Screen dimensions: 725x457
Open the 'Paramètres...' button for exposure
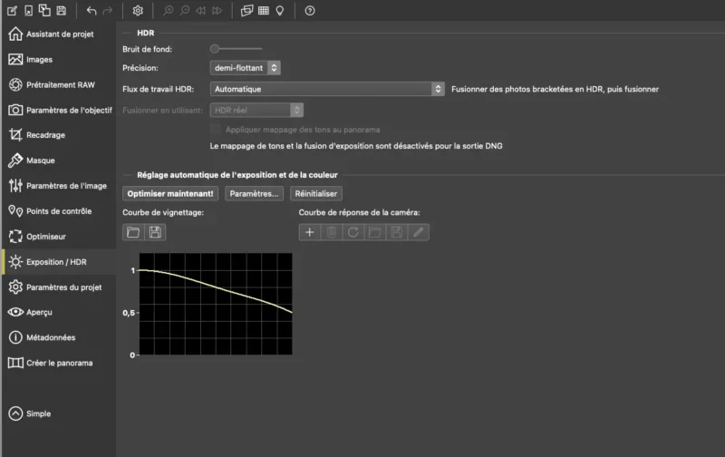coord(254,193)
